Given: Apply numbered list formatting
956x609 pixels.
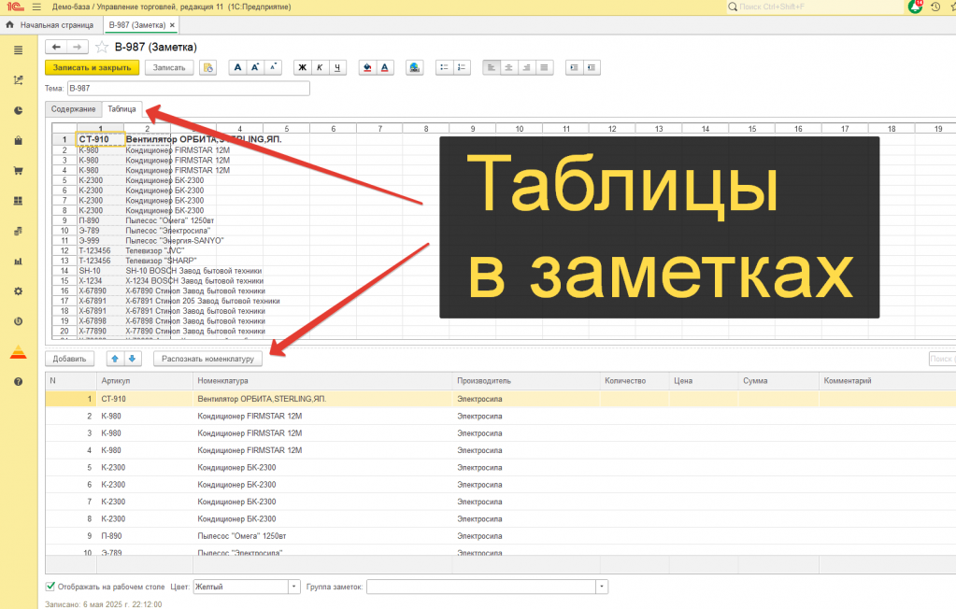Looking at the screenshot, I should [462, 67].
